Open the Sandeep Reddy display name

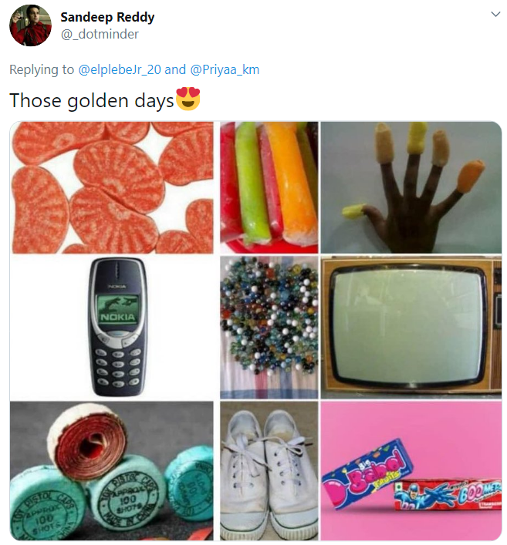[x=107, y=17]
